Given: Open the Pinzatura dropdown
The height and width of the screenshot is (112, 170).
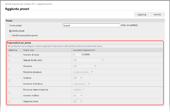Looking at the screenshot, I should [x=84, y=66].
